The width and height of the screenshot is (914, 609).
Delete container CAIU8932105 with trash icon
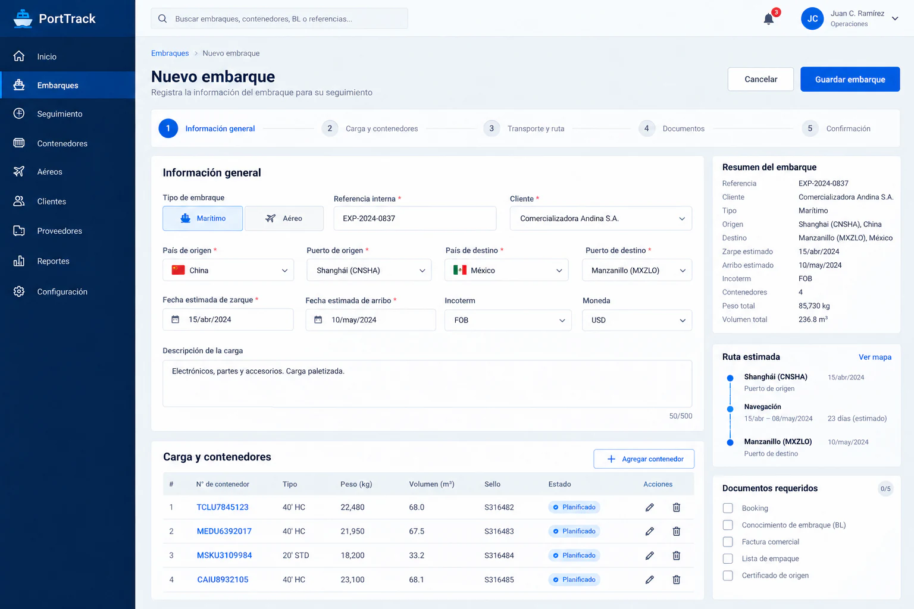pyautogui.click(x=677, y=579)
